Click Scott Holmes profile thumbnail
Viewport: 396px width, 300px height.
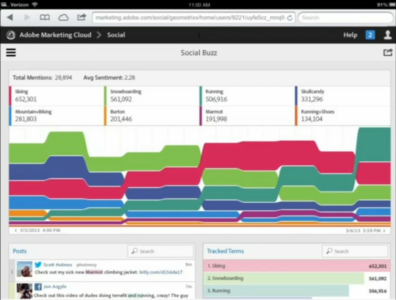[x=25, y=269]
